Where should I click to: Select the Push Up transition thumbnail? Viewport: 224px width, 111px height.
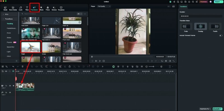click(72, 21)
